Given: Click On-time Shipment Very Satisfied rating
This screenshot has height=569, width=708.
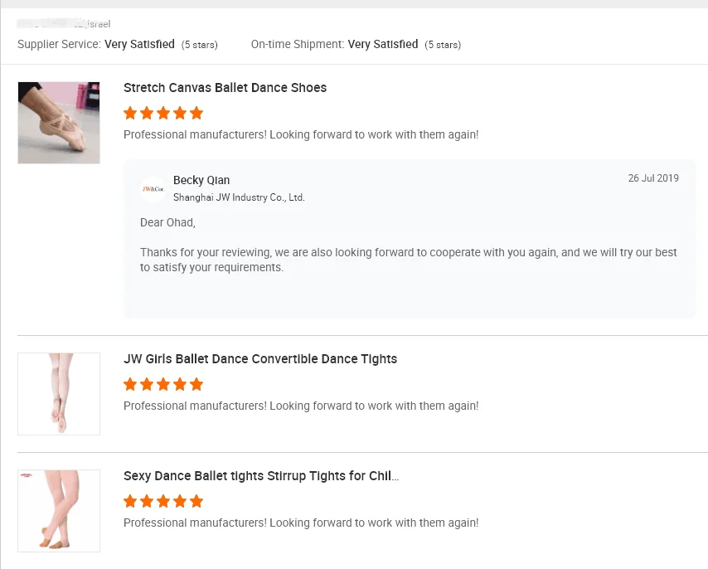Looking at the screenshot, I should [383, 44].
